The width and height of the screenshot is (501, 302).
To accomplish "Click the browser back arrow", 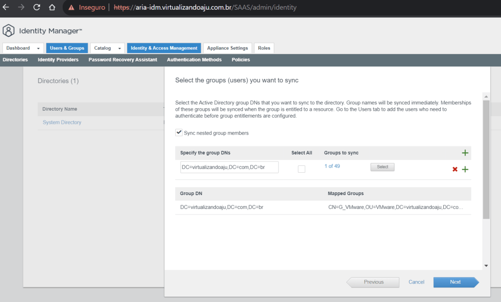I will pos(6,8).
